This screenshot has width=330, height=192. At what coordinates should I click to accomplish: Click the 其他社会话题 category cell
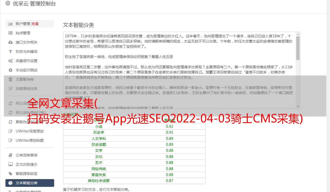(99, 181)
